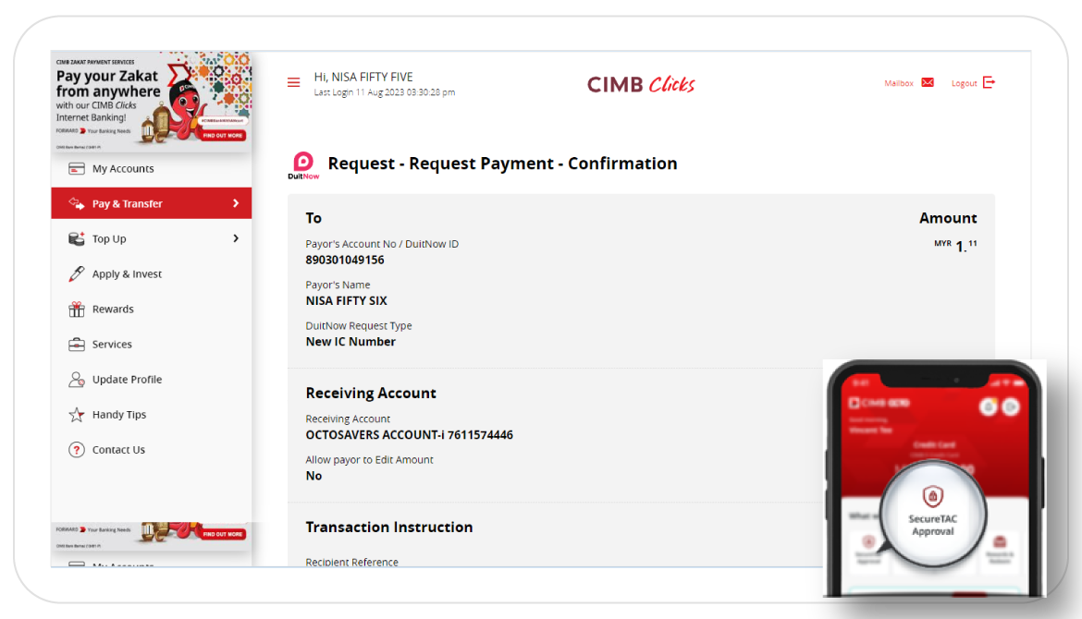Expand the Top Up submenu arrow
The width and height of the screenshot is (1082, 619).
(236, 238)
